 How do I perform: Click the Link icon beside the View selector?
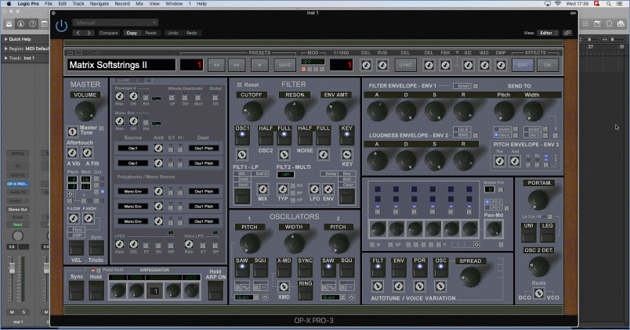pyautogui.click(x=567, y=33)
